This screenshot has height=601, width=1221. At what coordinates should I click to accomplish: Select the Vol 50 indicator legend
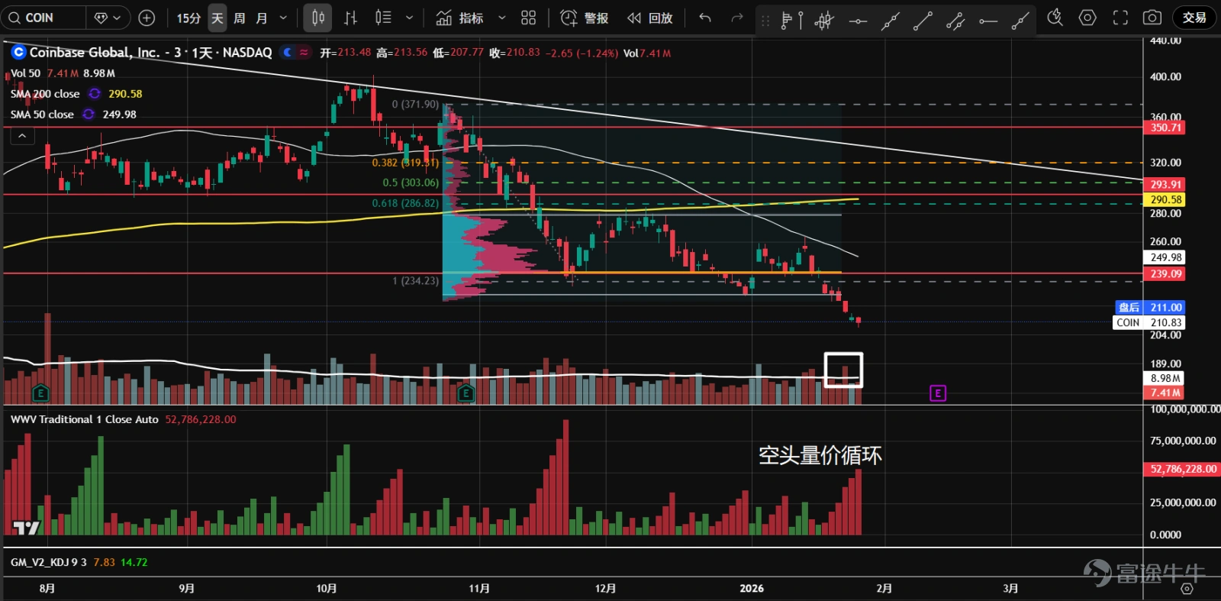(25, 73)
